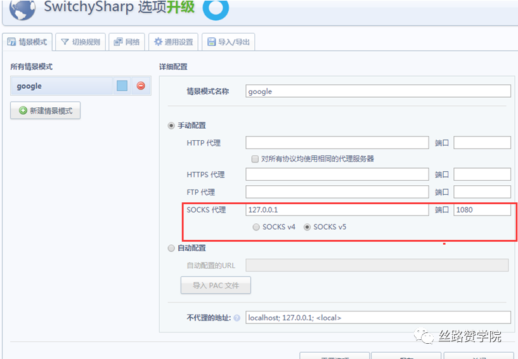The image size is (518, 359).
Task: Click the FTP 代理 address field
Action: point(337,192)
